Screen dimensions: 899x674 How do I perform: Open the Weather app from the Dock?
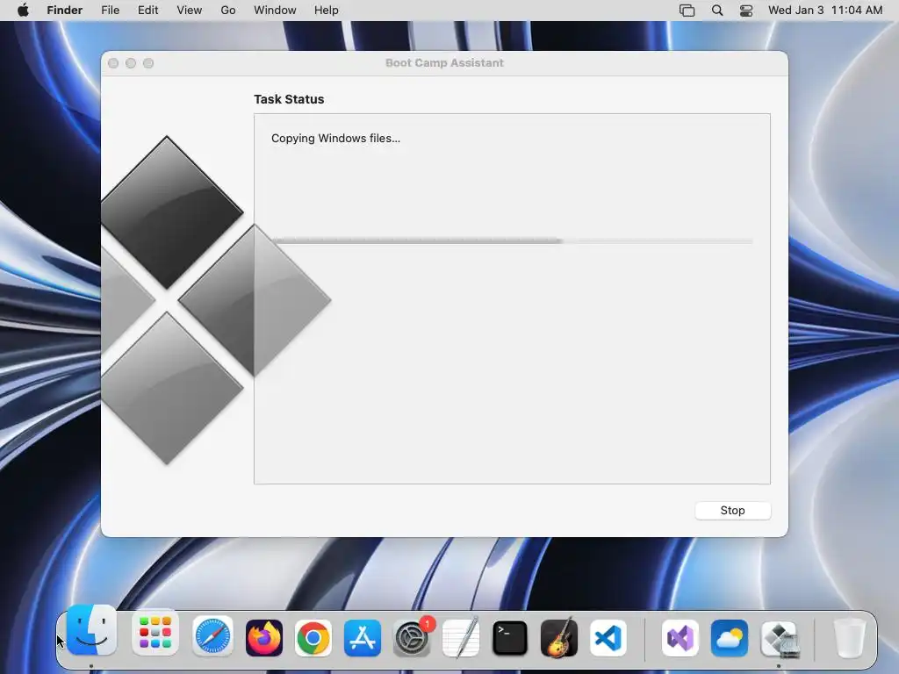730,637
